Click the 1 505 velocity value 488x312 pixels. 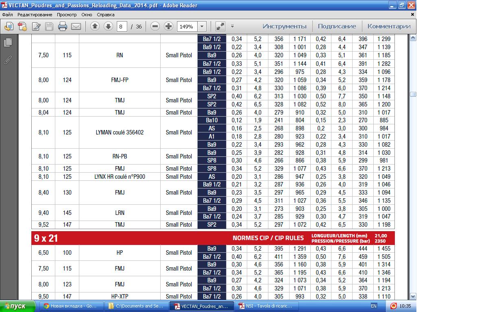coord(384,257)
